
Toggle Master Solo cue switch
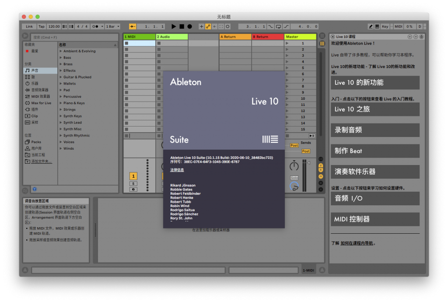[x=294, y=178]
